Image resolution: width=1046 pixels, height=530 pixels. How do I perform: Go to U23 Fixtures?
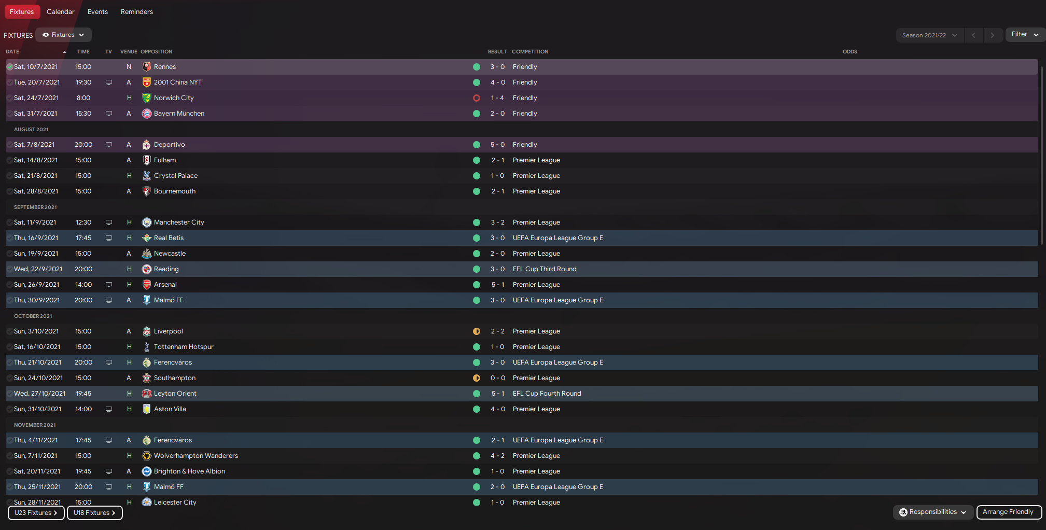click(x=36, y=512)
